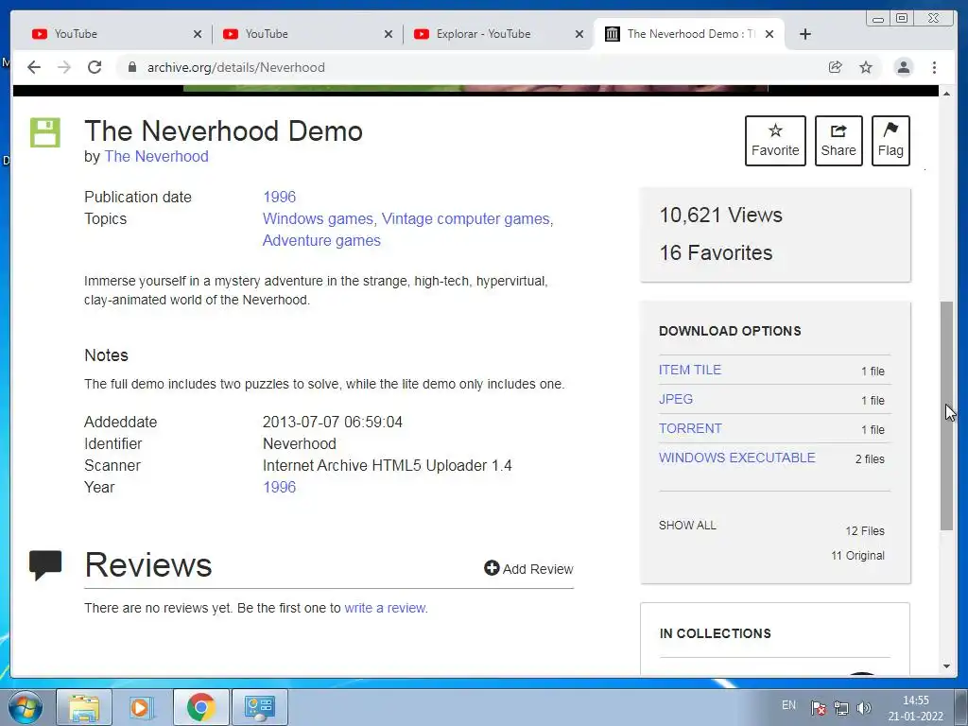The width and height of the screenshot is (968, 726).
Task: Download the TORRENT file
Action: point(690,428)
